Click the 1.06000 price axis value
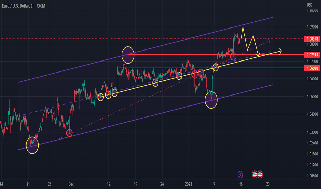The image size is (321, 189). (x=312, y=79)
